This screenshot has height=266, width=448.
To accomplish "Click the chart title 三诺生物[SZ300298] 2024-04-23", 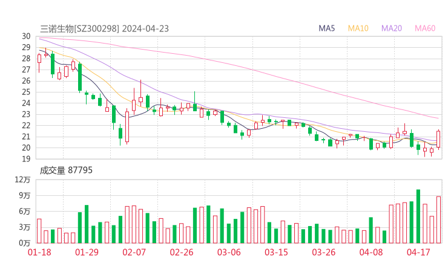I will coord(104,29).
